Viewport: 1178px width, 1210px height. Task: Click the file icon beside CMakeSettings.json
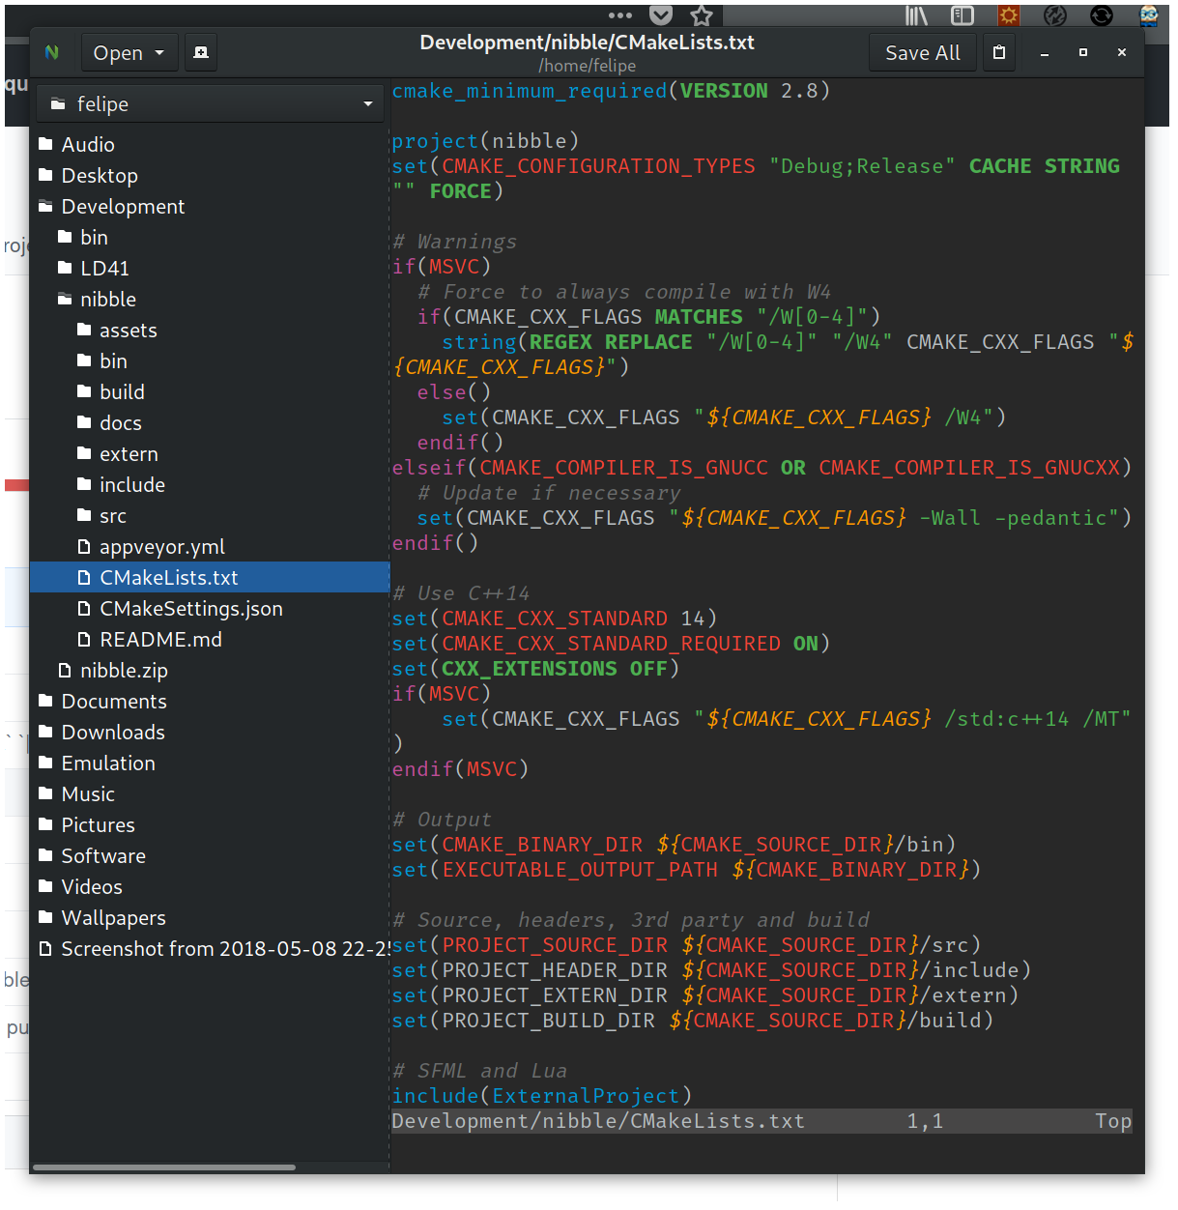84,609
